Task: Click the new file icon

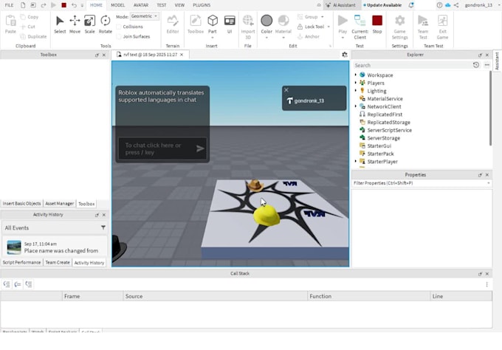Action: tap(23, 5)
